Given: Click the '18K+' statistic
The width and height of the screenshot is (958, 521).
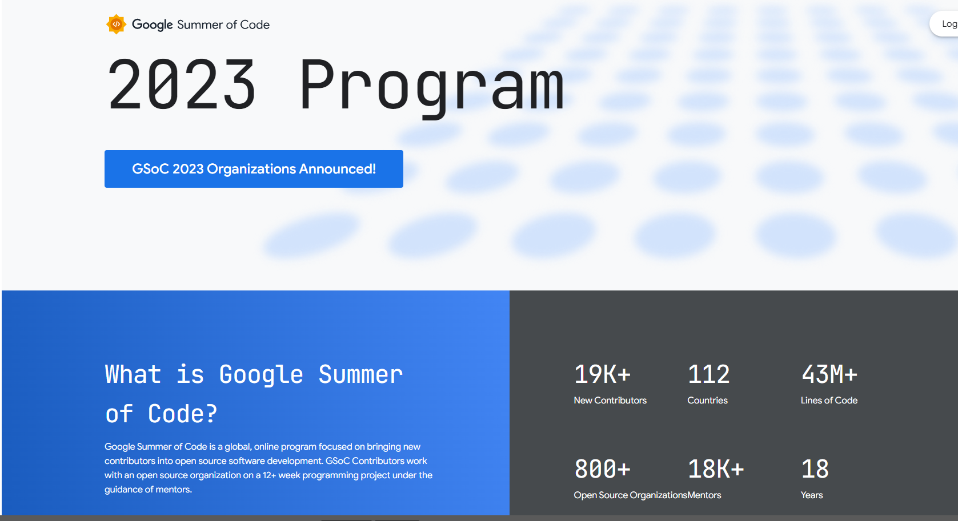Looking at the screenshot, I should coord(716,469).
